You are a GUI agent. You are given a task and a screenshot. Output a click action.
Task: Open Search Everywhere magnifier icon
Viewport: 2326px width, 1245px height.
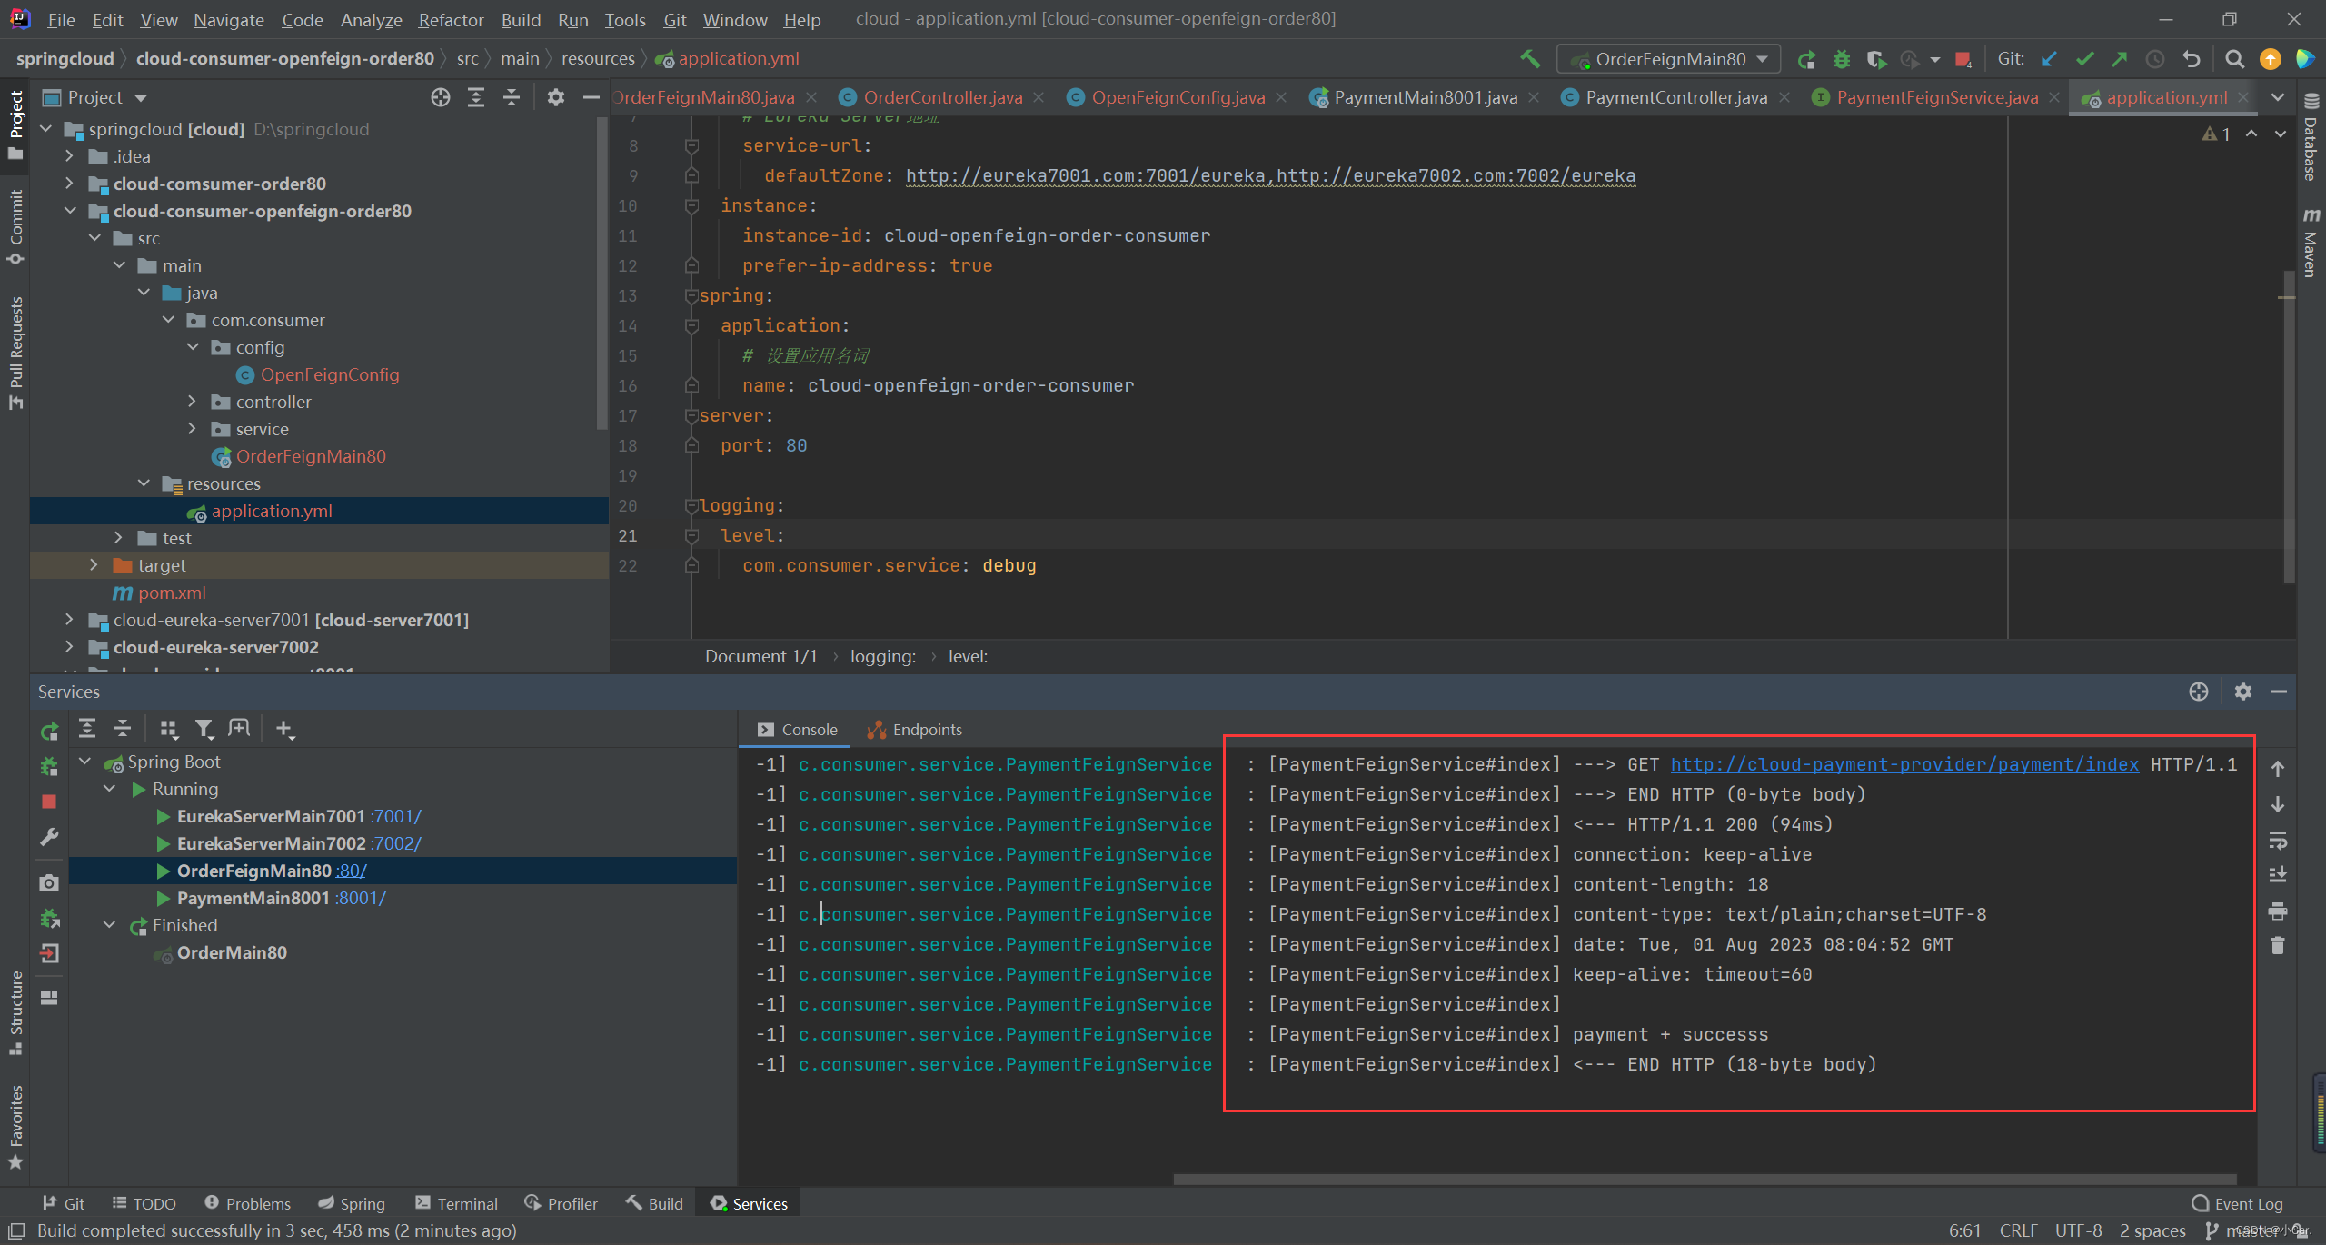tap(2234, 59)
